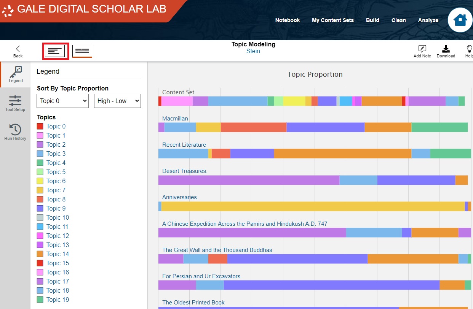Open the Desert Treasures document link
The height and width of the screenshot is (309, 473).
185,171
